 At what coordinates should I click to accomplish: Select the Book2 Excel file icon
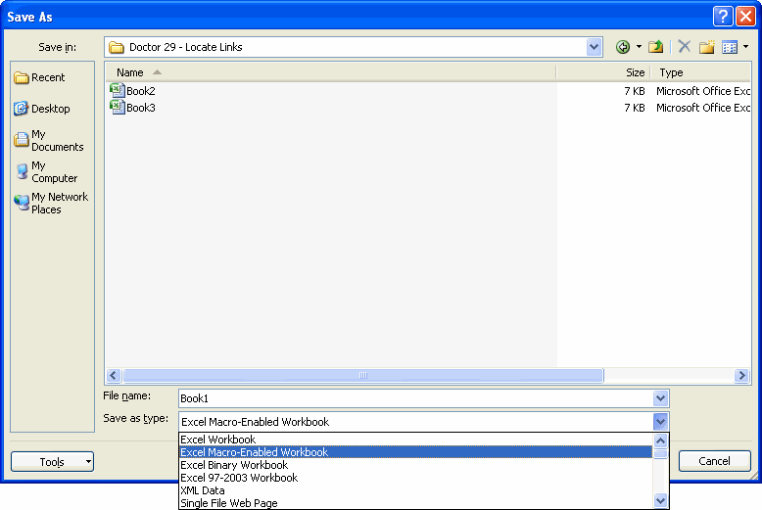118,90
